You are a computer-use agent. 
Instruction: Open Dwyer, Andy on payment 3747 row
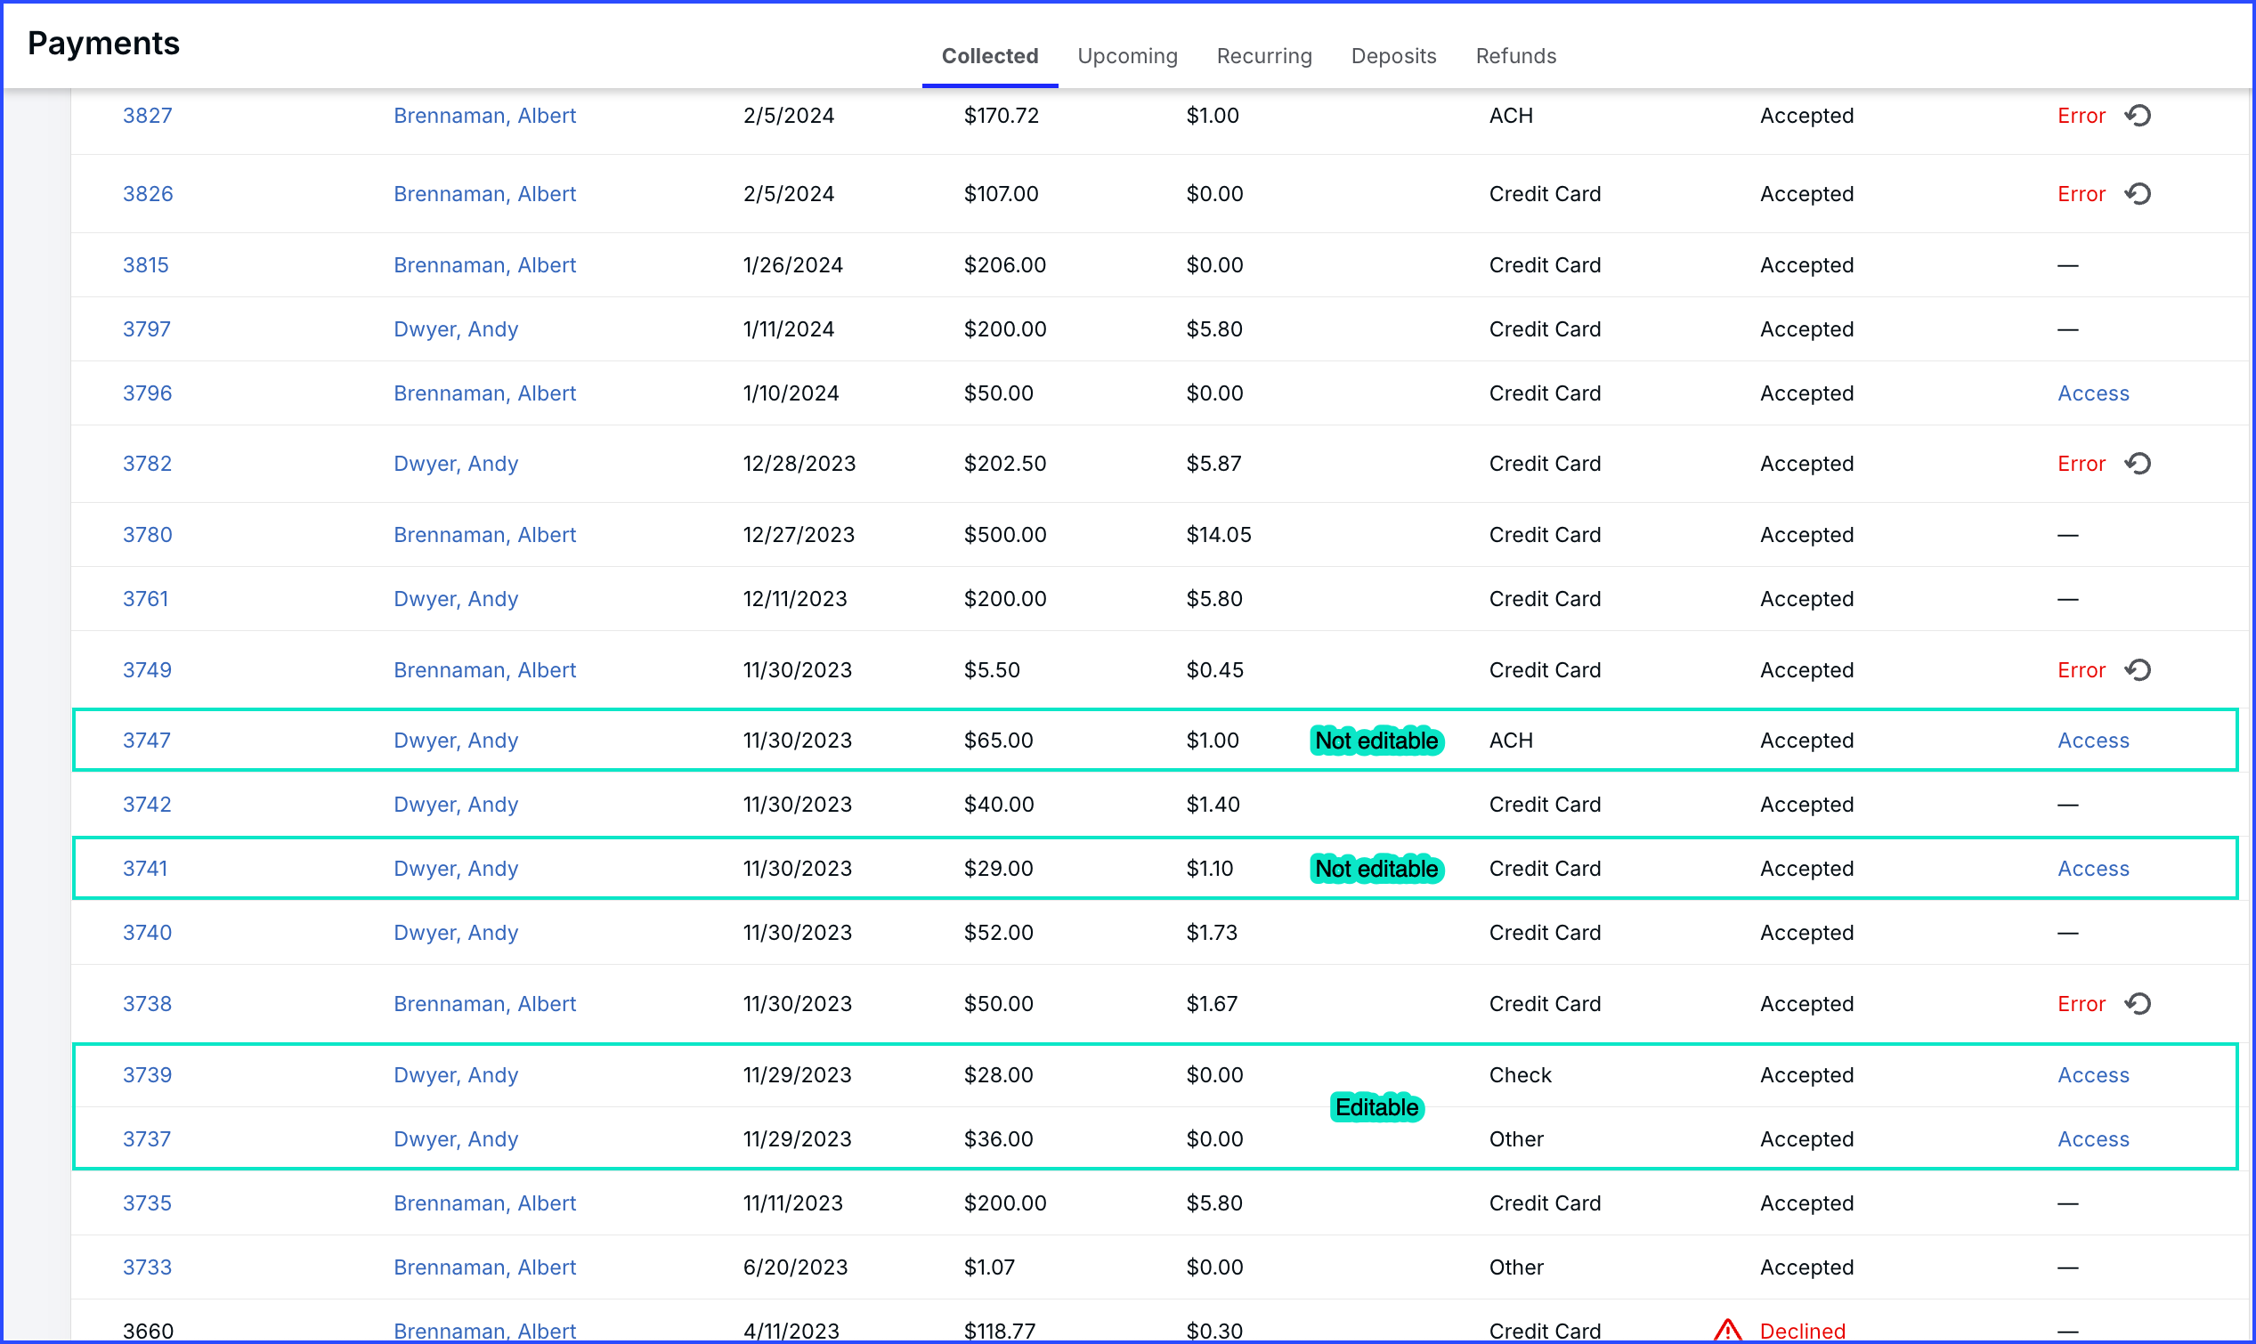(456, 741)
